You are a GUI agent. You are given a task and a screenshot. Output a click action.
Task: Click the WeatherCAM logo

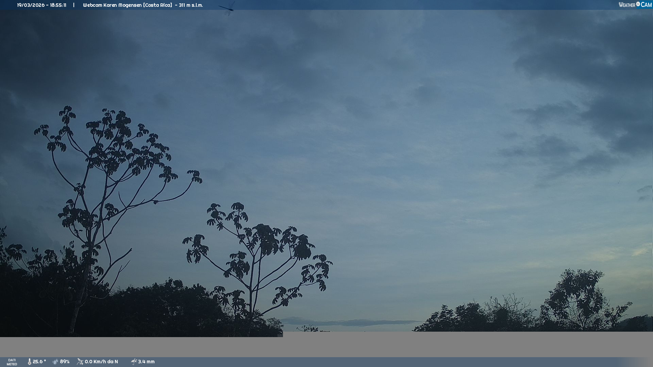pos(635,5)
